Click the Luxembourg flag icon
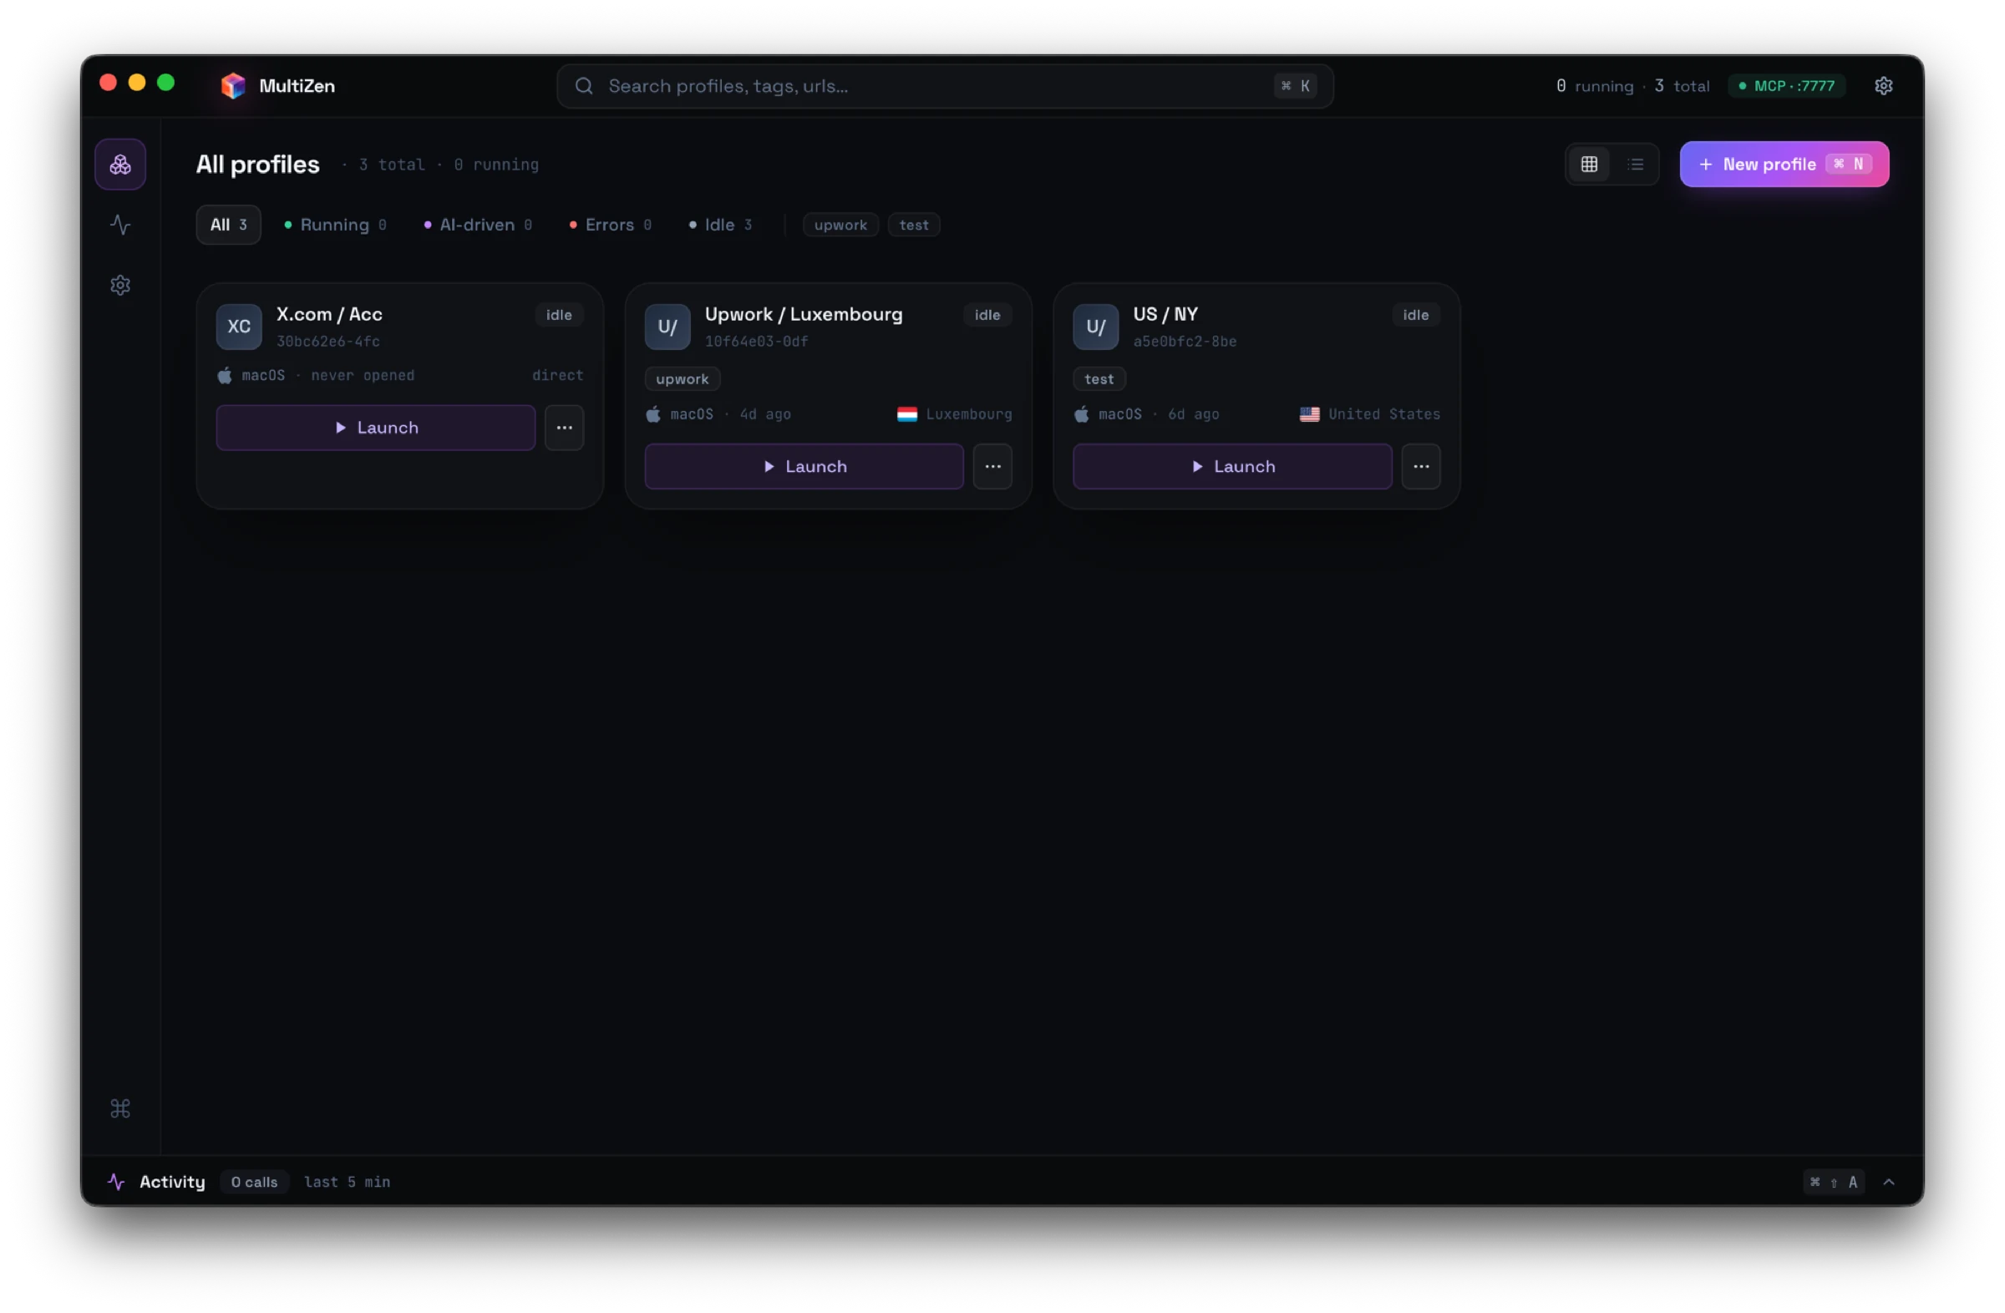The image size is (2005, 1313). pyautogui.click(x=907, y=414)
